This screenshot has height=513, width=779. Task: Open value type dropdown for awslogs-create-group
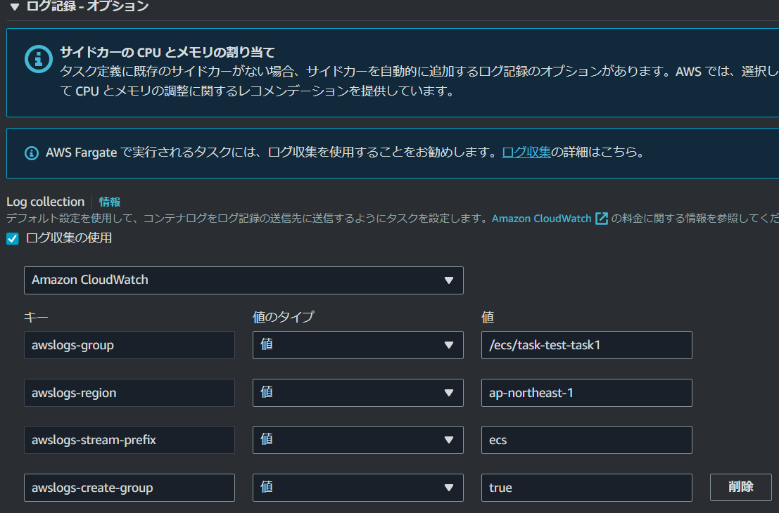coord(357,487)
